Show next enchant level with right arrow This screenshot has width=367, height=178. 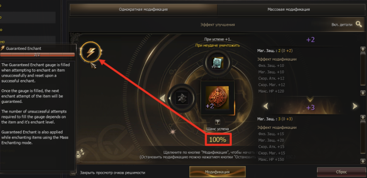click(355, 106)
